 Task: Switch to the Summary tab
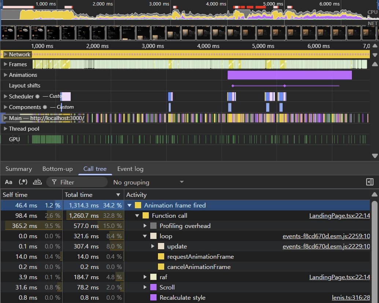[19, 169]
